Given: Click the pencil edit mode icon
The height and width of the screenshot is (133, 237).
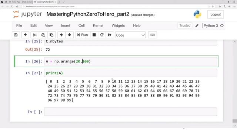Looking at the screenshot, I should click(197, 25).
